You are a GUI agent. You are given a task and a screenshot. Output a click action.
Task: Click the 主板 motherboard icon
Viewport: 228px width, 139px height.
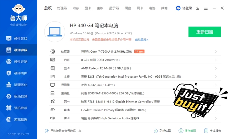point(53,77)
